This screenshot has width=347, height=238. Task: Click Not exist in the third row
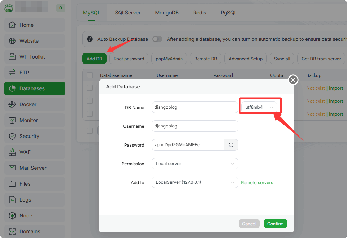[x=315, y=114]
